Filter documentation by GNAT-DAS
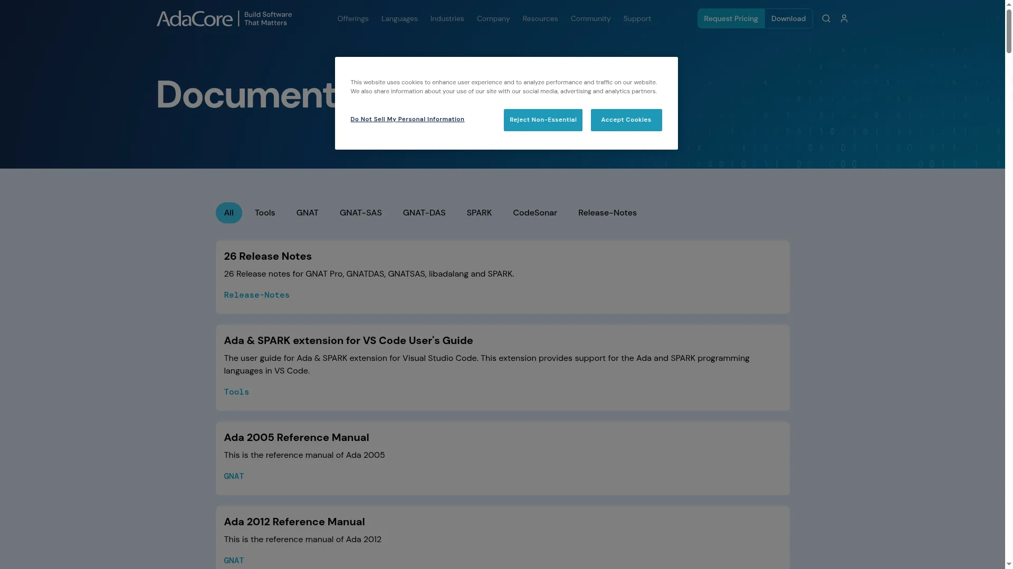The height and width of the screenshot is (569, 1013). 424,213
